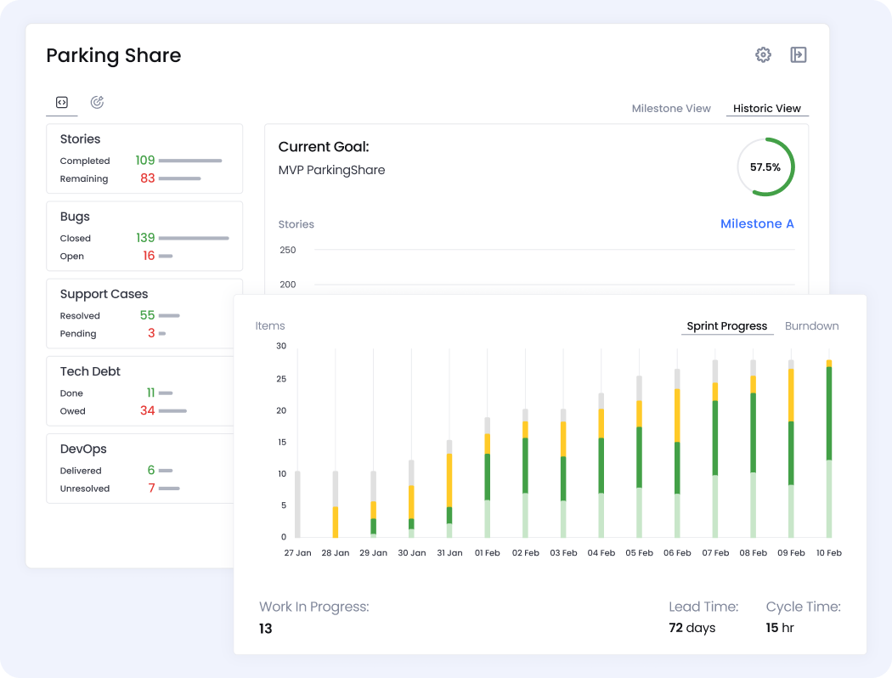Click the closed bugs count 139
This screenshot has height=678, width=892.
point(145,238)
